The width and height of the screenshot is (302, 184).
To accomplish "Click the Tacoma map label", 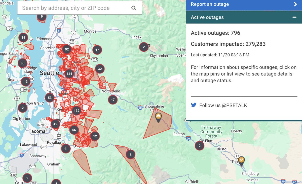I will click(x=37, y=131).
